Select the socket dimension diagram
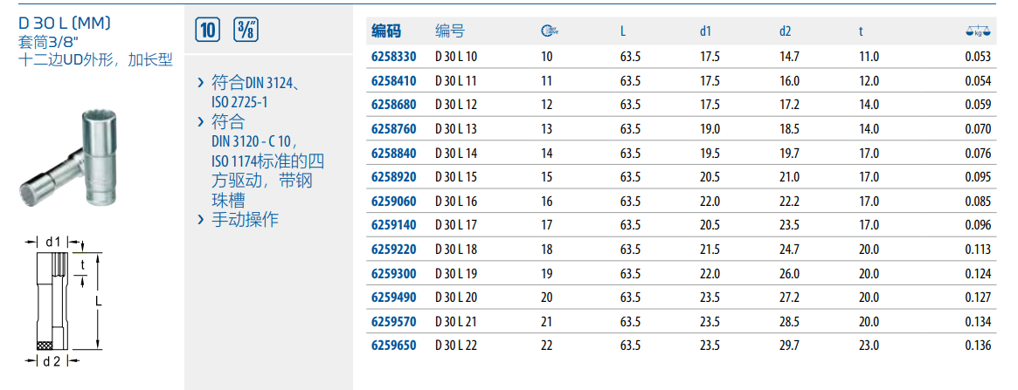This screenshot has width=1018, height=390. tap(57, 301)
